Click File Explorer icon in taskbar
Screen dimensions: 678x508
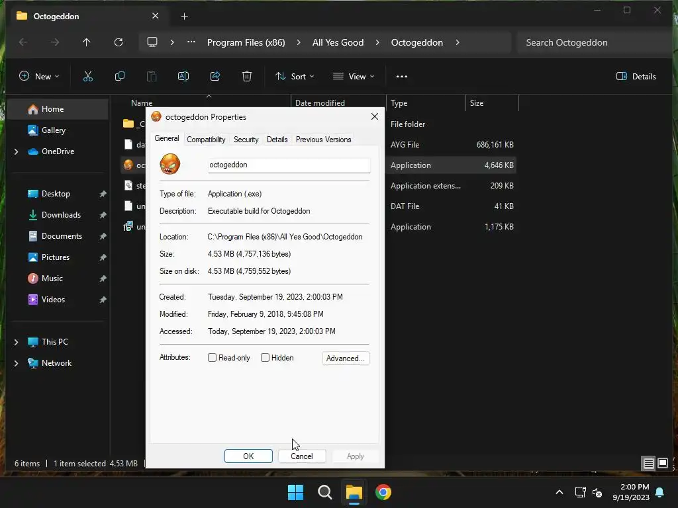tap(354, 492)
